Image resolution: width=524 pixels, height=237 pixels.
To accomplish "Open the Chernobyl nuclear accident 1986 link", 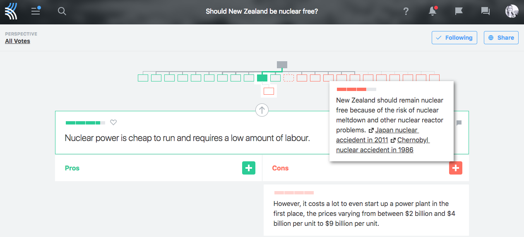I will click(413, 140).
